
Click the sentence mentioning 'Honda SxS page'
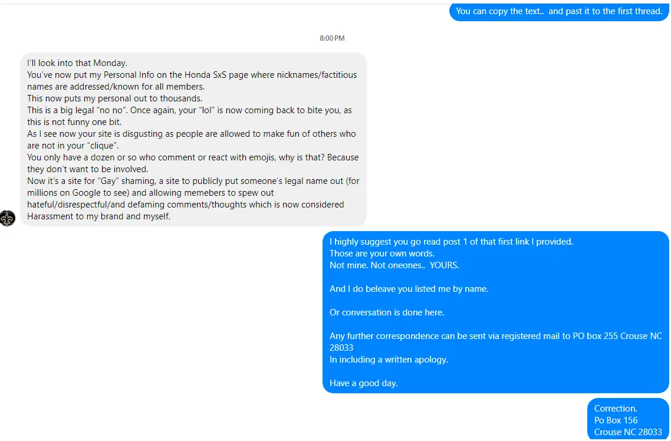pyautogui.click(x=192, y=81)
